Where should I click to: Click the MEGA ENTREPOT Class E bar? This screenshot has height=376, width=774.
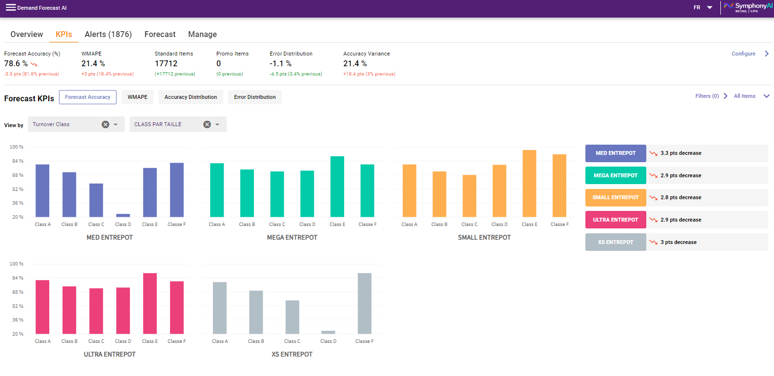click(337, 187)
